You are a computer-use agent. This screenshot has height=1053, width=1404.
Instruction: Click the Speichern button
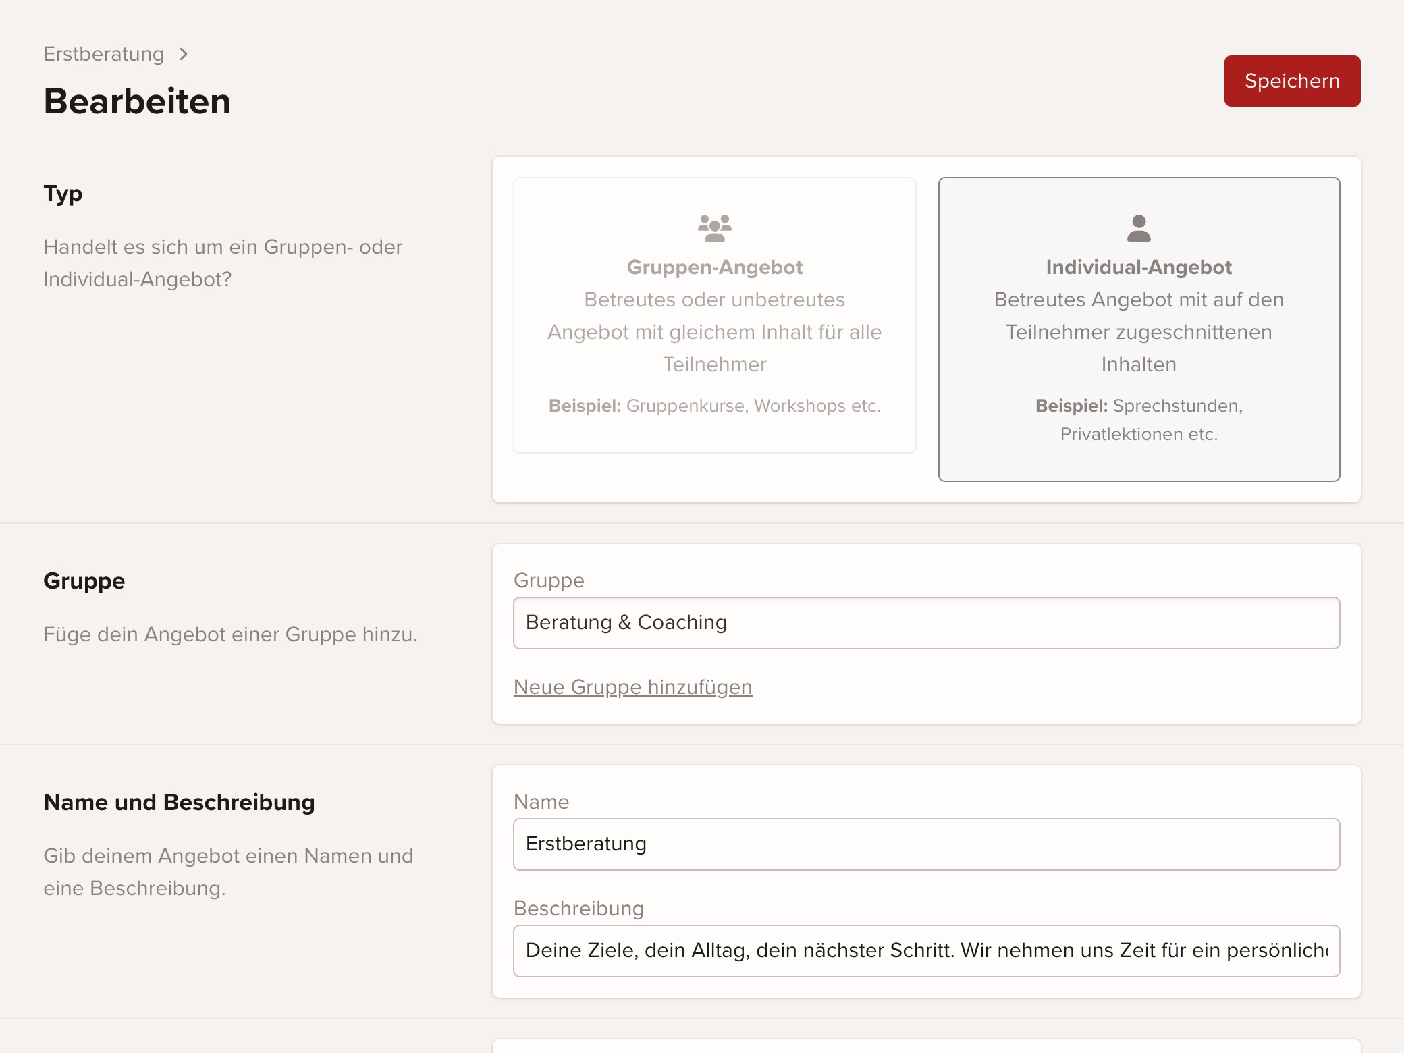1292,81
